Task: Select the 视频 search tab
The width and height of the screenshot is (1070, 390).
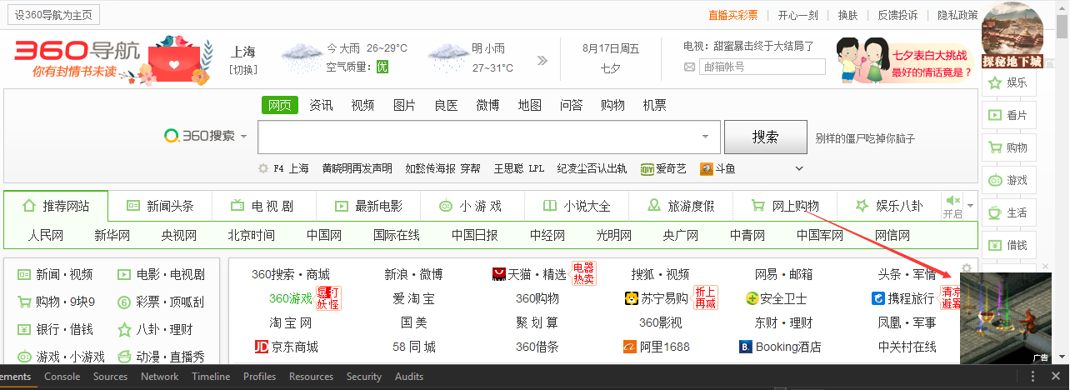Action: (362, 105)
